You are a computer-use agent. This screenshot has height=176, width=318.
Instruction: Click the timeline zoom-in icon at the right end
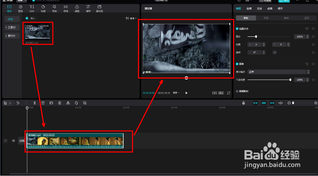tap(316, 103)
